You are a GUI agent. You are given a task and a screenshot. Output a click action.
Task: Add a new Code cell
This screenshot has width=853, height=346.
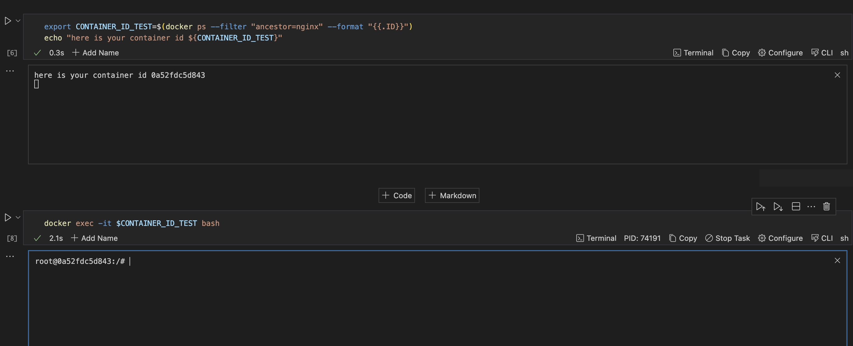pyautogui.click(x=396, y=195)
